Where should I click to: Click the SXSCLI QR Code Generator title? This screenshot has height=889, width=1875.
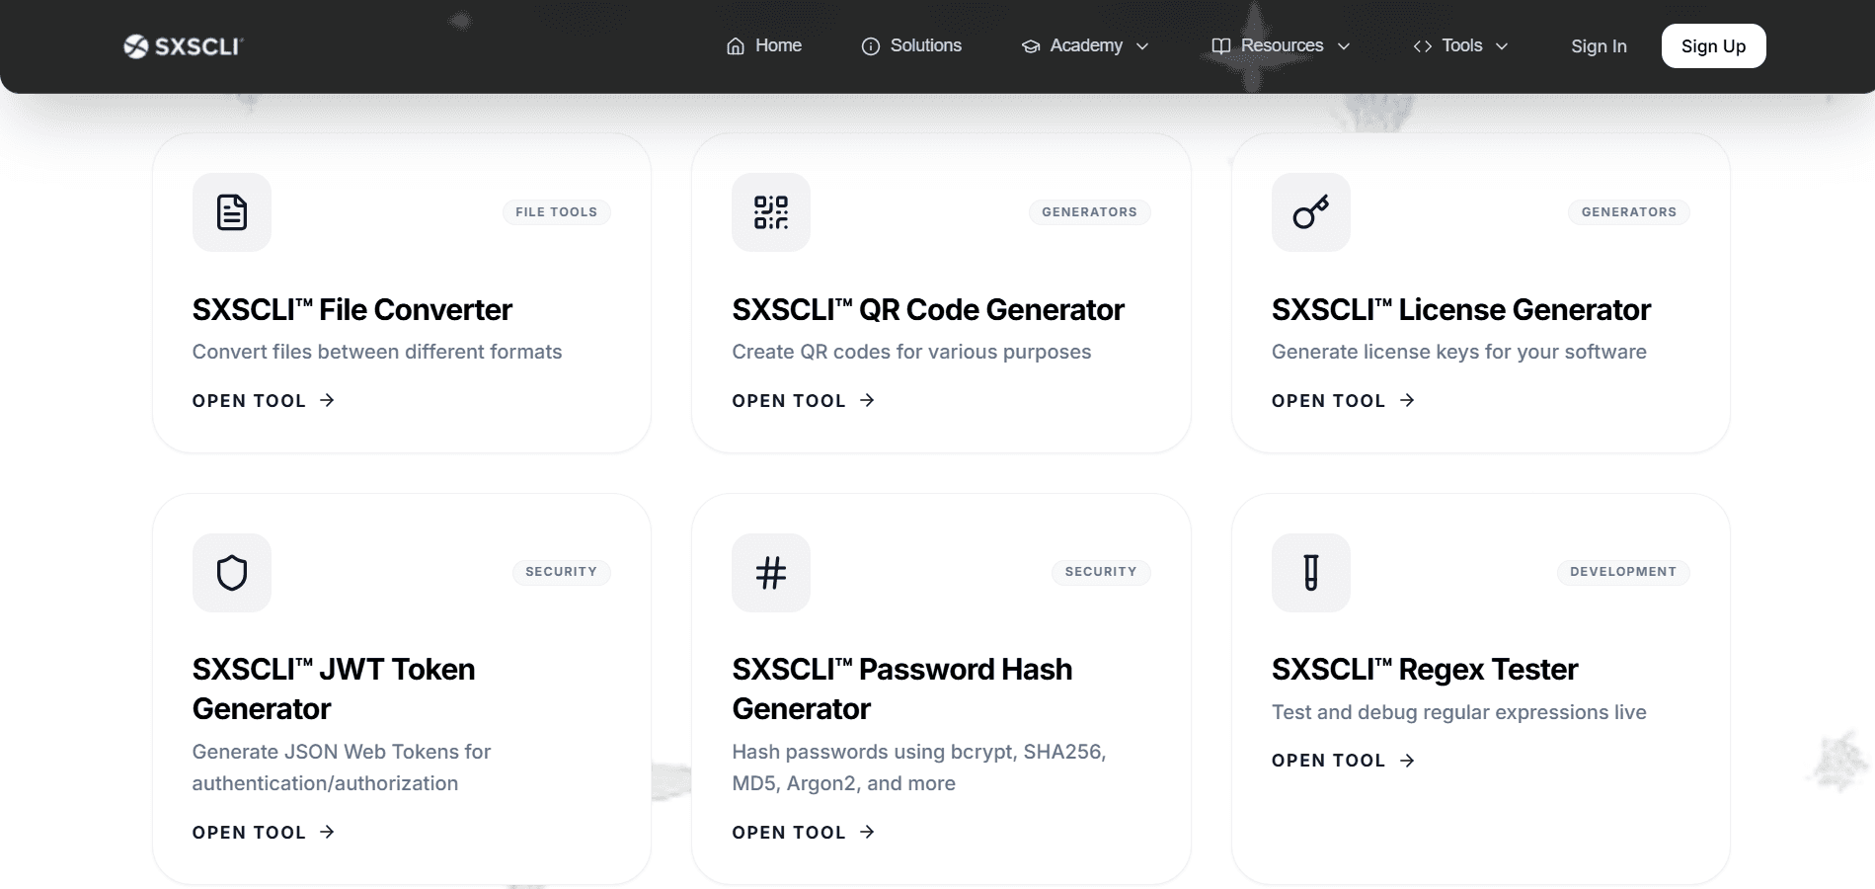[928, 310]
